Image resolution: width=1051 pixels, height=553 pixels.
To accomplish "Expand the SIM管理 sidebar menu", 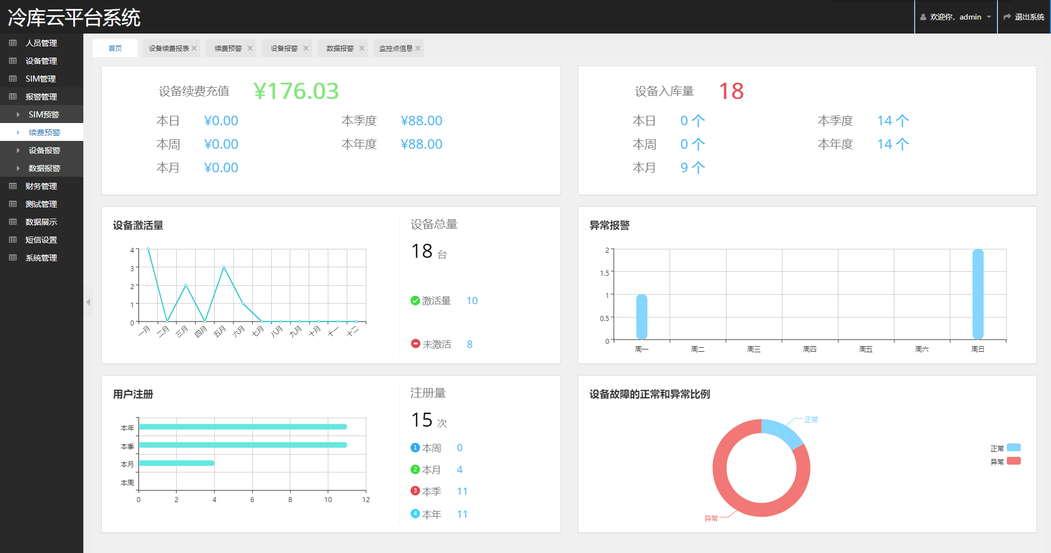I will pyautogui.click(x=40, y=79).
